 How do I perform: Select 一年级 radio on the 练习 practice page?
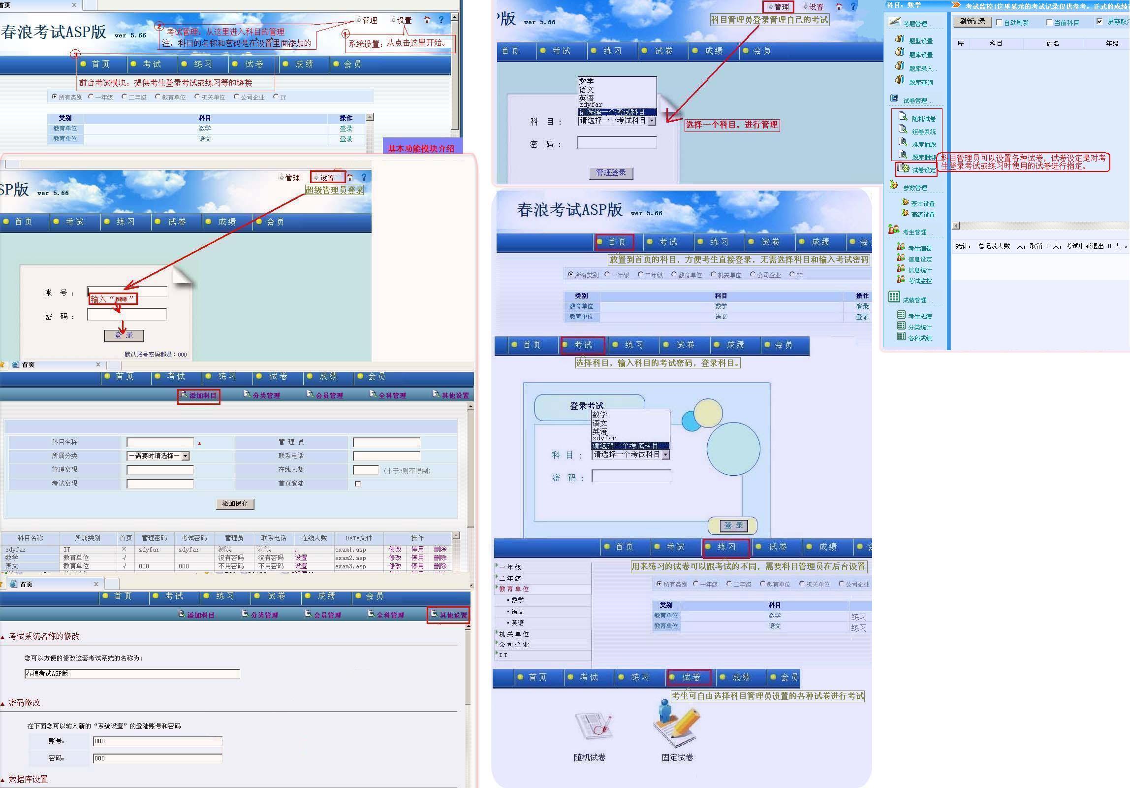pyautogui.click(x=695, y=584)
